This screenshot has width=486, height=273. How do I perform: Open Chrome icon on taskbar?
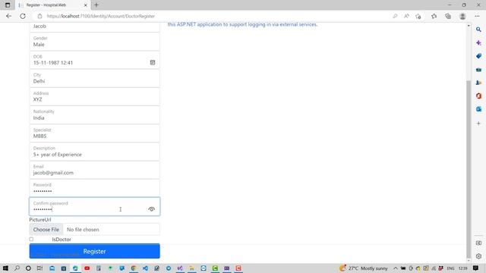pos(134,268)
